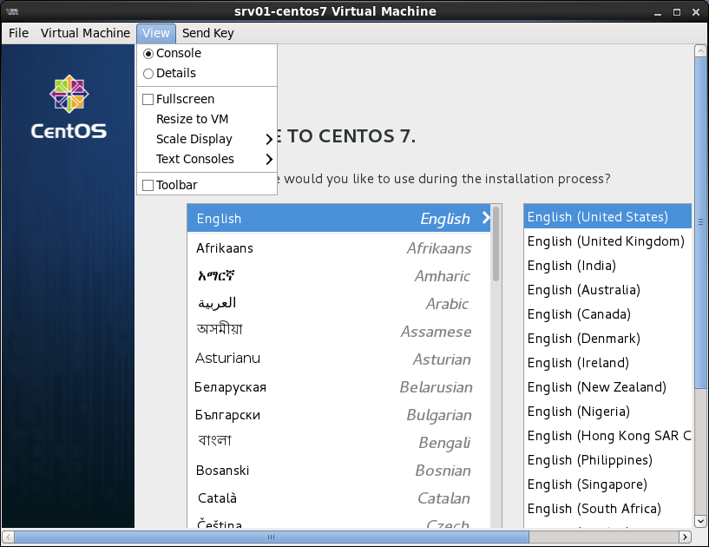Select Amharic language
Viewport: 709px width, 547px height.
[x=338, y=276]
